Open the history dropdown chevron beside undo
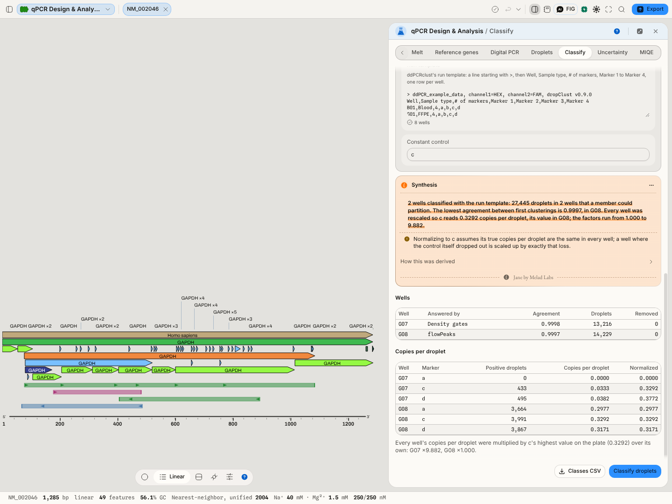 pos(518,9)
